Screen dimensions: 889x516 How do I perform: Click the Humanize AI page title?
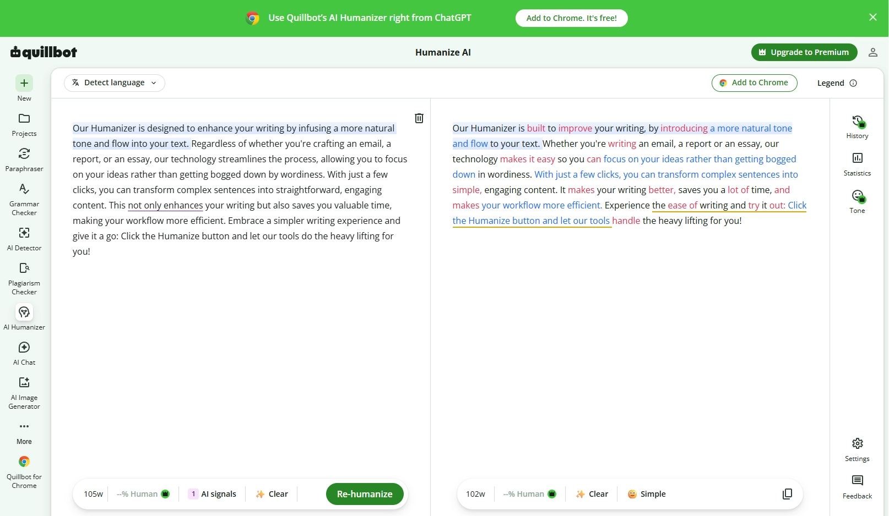[443, 52]
